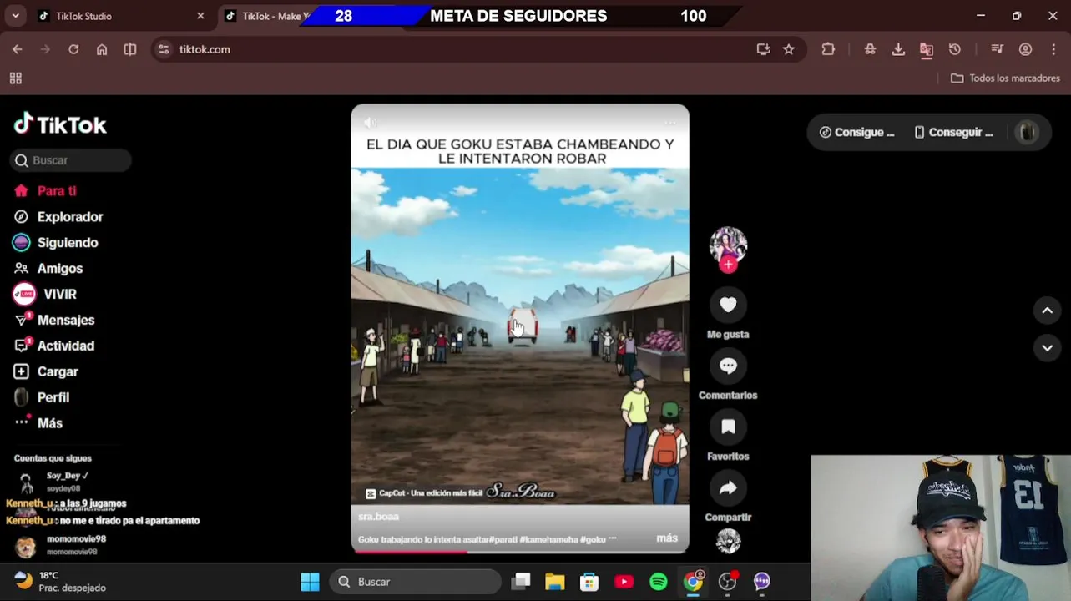Open the Todos los marcadores folder
1071x601 pixels.
coord(1005,78)
